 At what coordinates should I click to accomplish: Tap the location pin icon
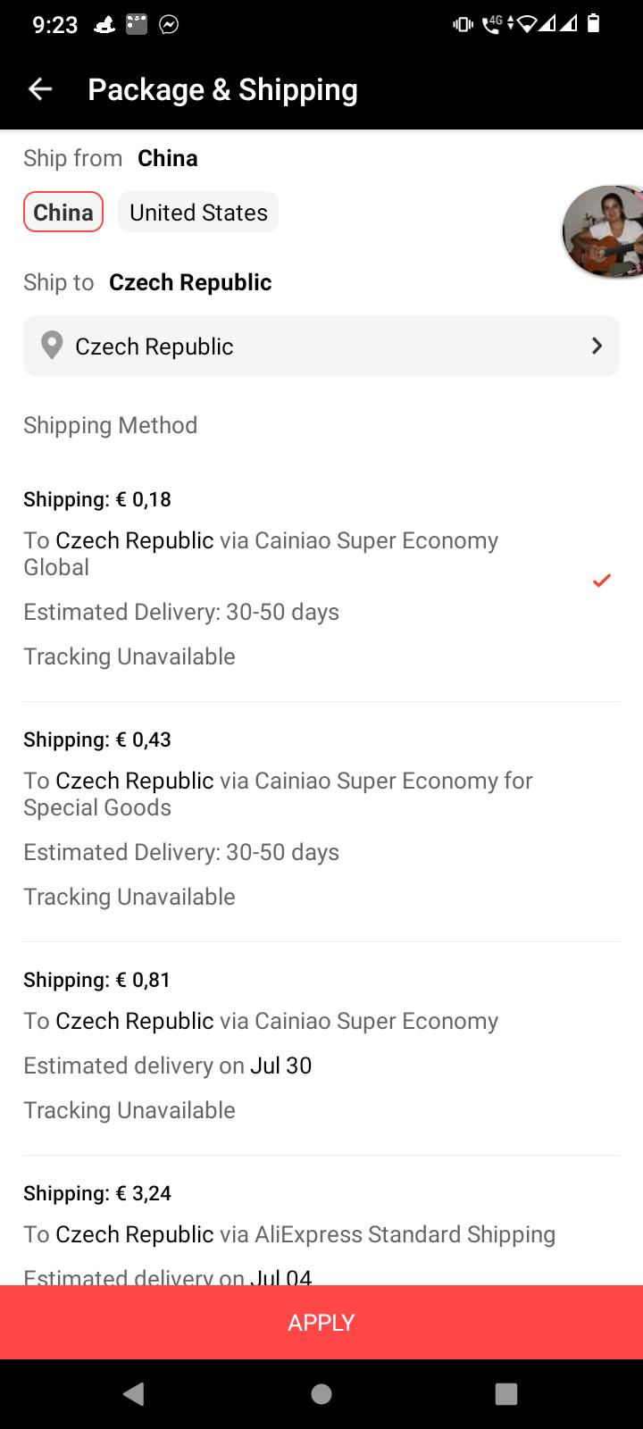(x=53, y=346)
